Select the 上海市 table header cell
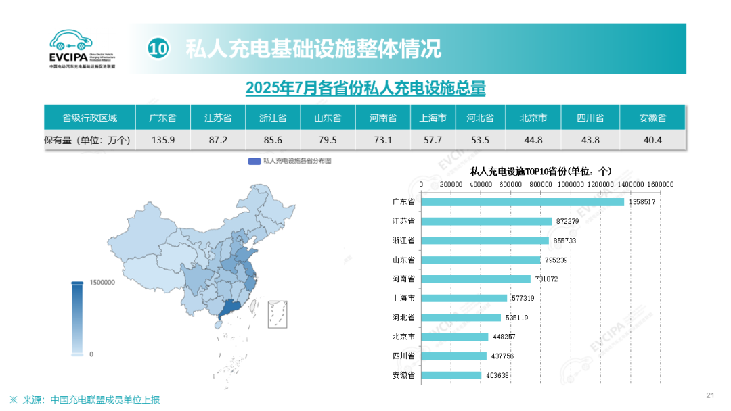 (433, 118)
